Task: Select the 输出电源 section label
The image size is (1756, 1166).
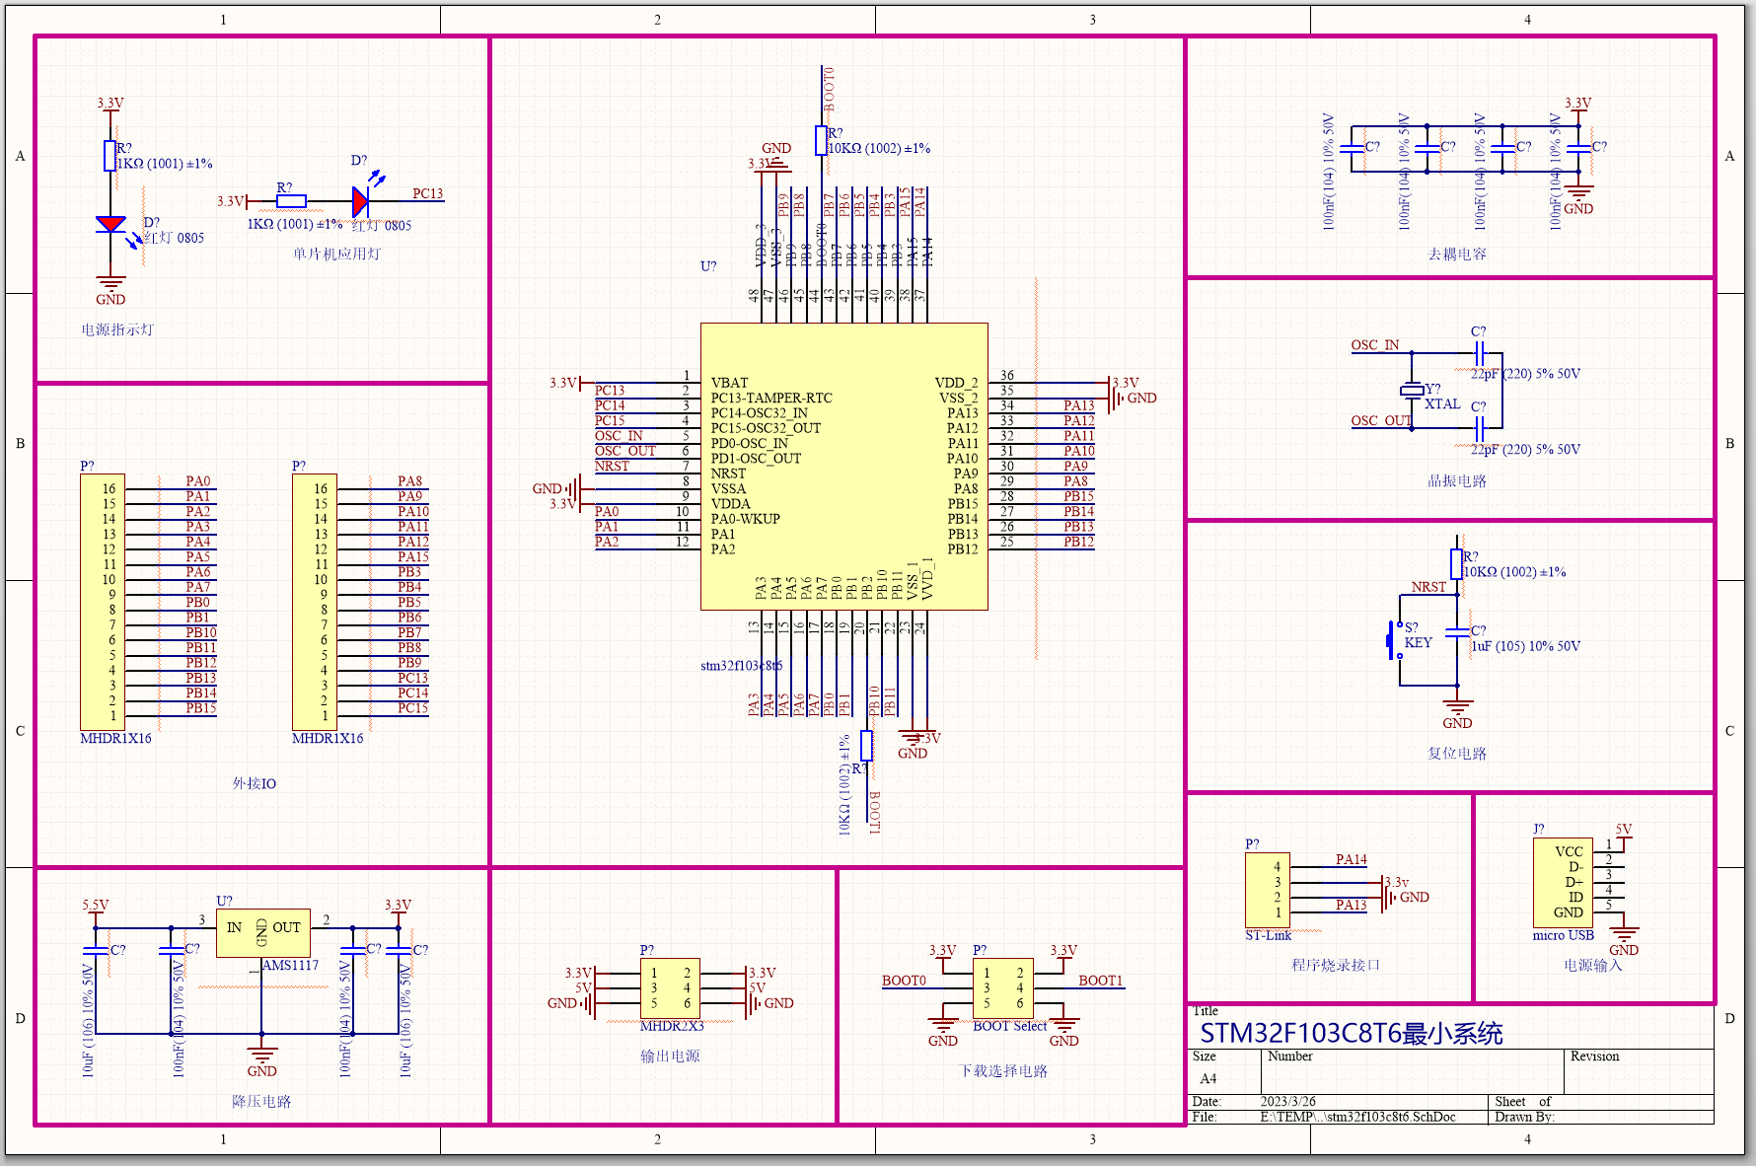Action: click(670, 1056)
